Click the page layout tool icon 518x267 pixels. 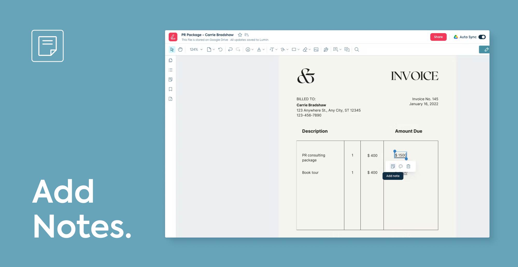tap(209, 49)
